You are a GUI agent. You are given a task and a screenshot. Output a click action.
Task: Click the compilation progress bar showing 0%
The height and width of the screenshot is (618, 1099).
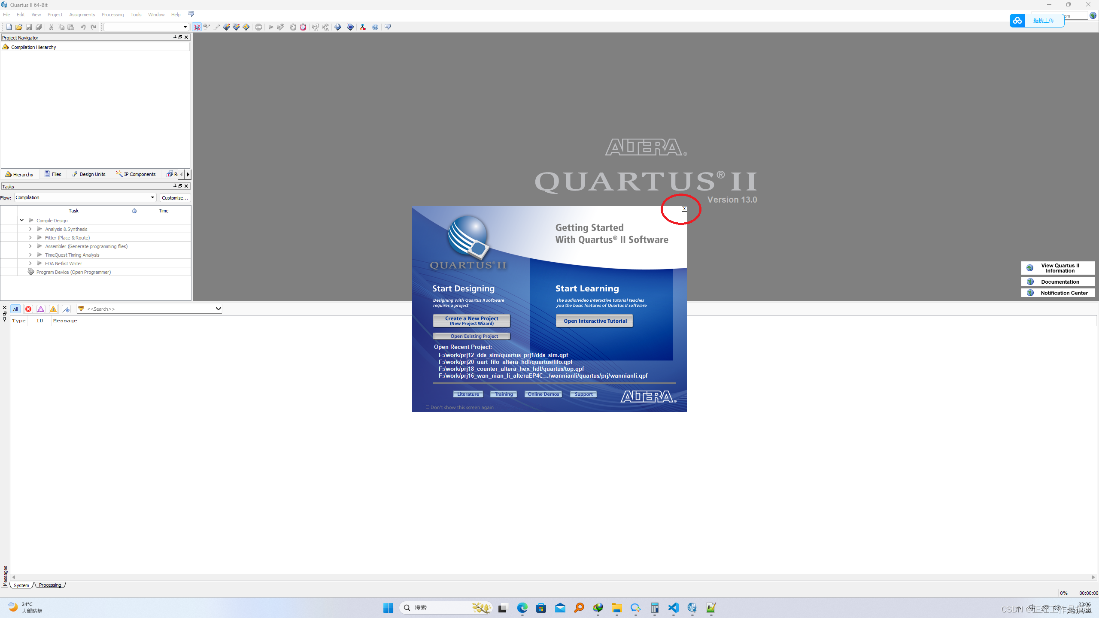coord(1064,593)
